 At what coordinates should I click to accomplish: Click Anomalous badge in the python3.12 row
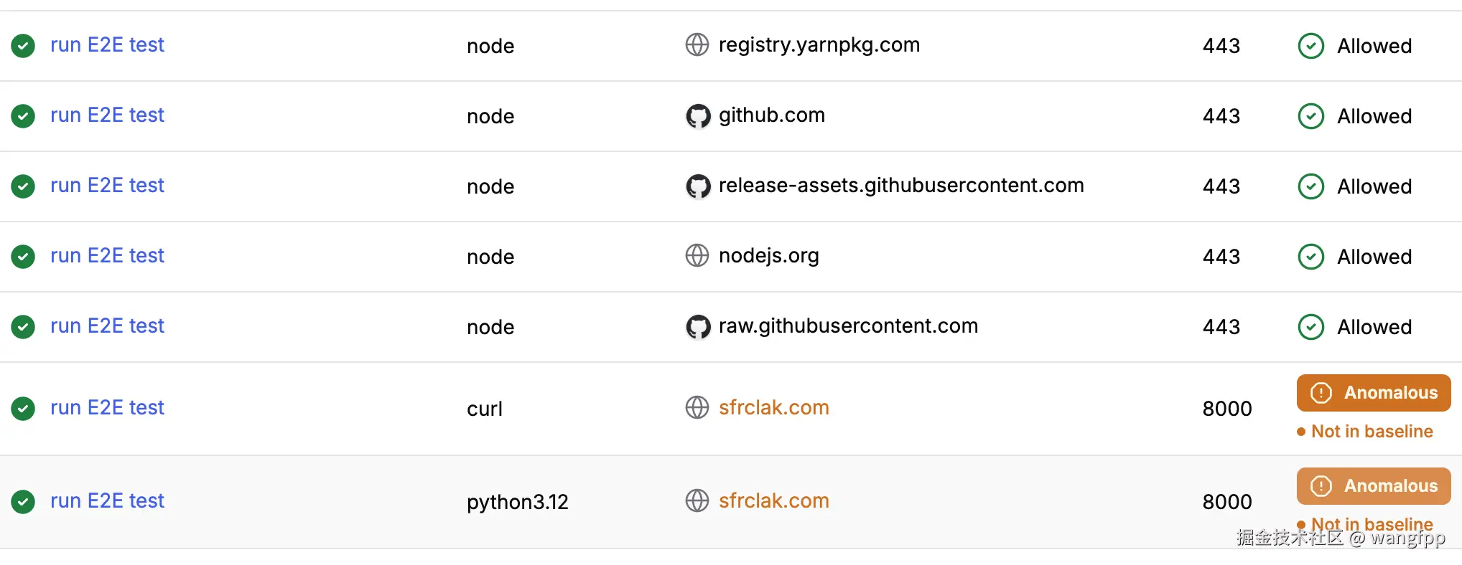pos(1373,486)
